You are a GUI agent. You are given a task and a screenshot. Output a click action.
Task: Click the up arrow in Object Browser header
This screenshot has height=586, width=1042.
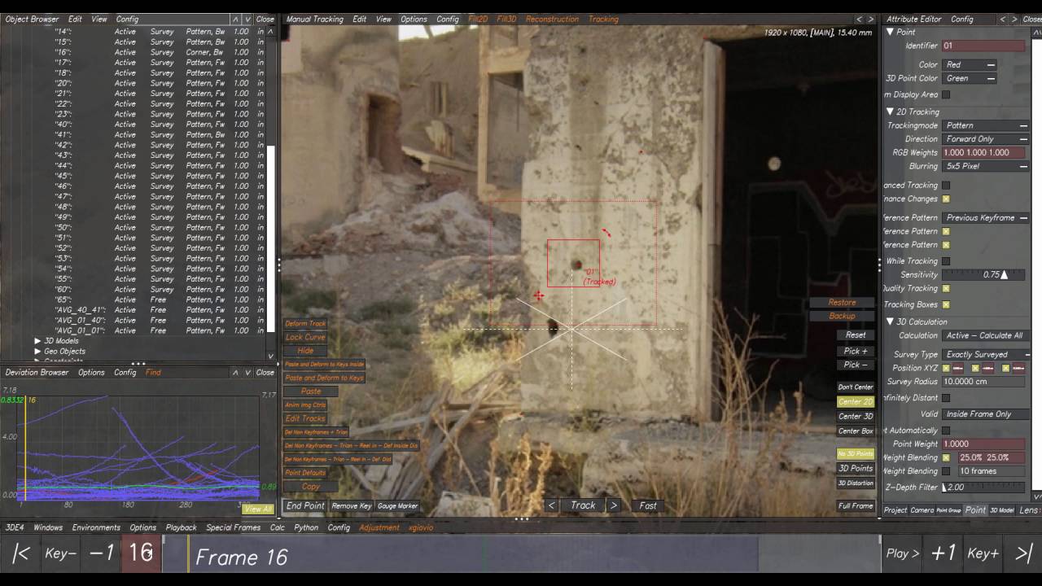click(x=235, y=19)
